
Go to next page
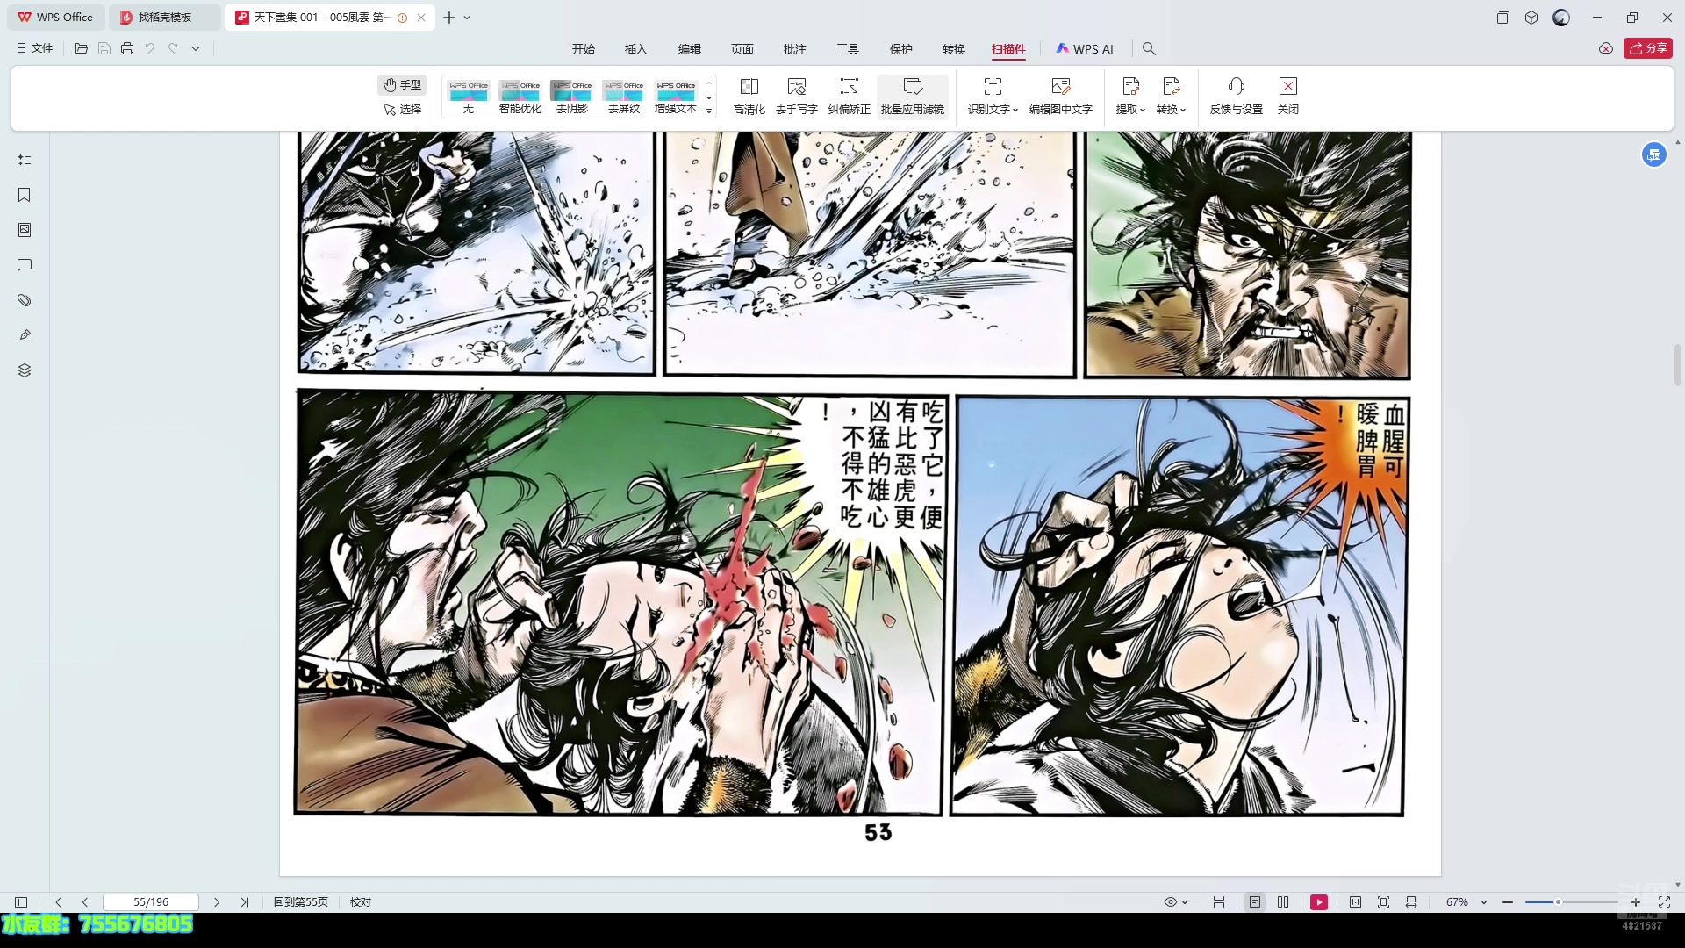(217, 902)
